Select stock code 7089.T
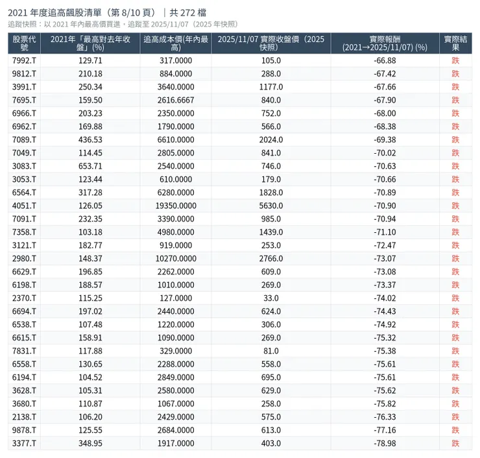The image size is (480, 458). click(x=24, y=139)
